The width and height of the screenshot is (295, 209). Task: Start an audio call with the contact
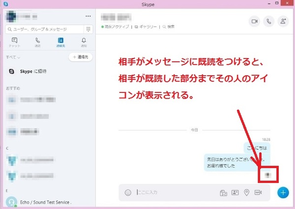[x=268, y=21]
